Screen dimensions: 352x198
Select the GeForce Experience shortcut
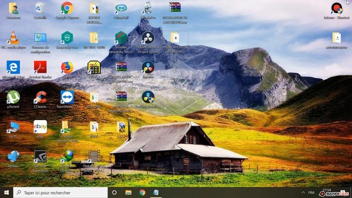point(40,161)
